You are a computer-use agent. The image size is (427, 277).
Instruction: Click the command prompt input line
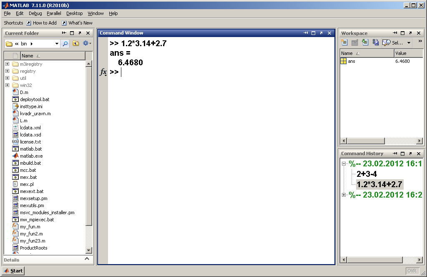click(221, 72)
